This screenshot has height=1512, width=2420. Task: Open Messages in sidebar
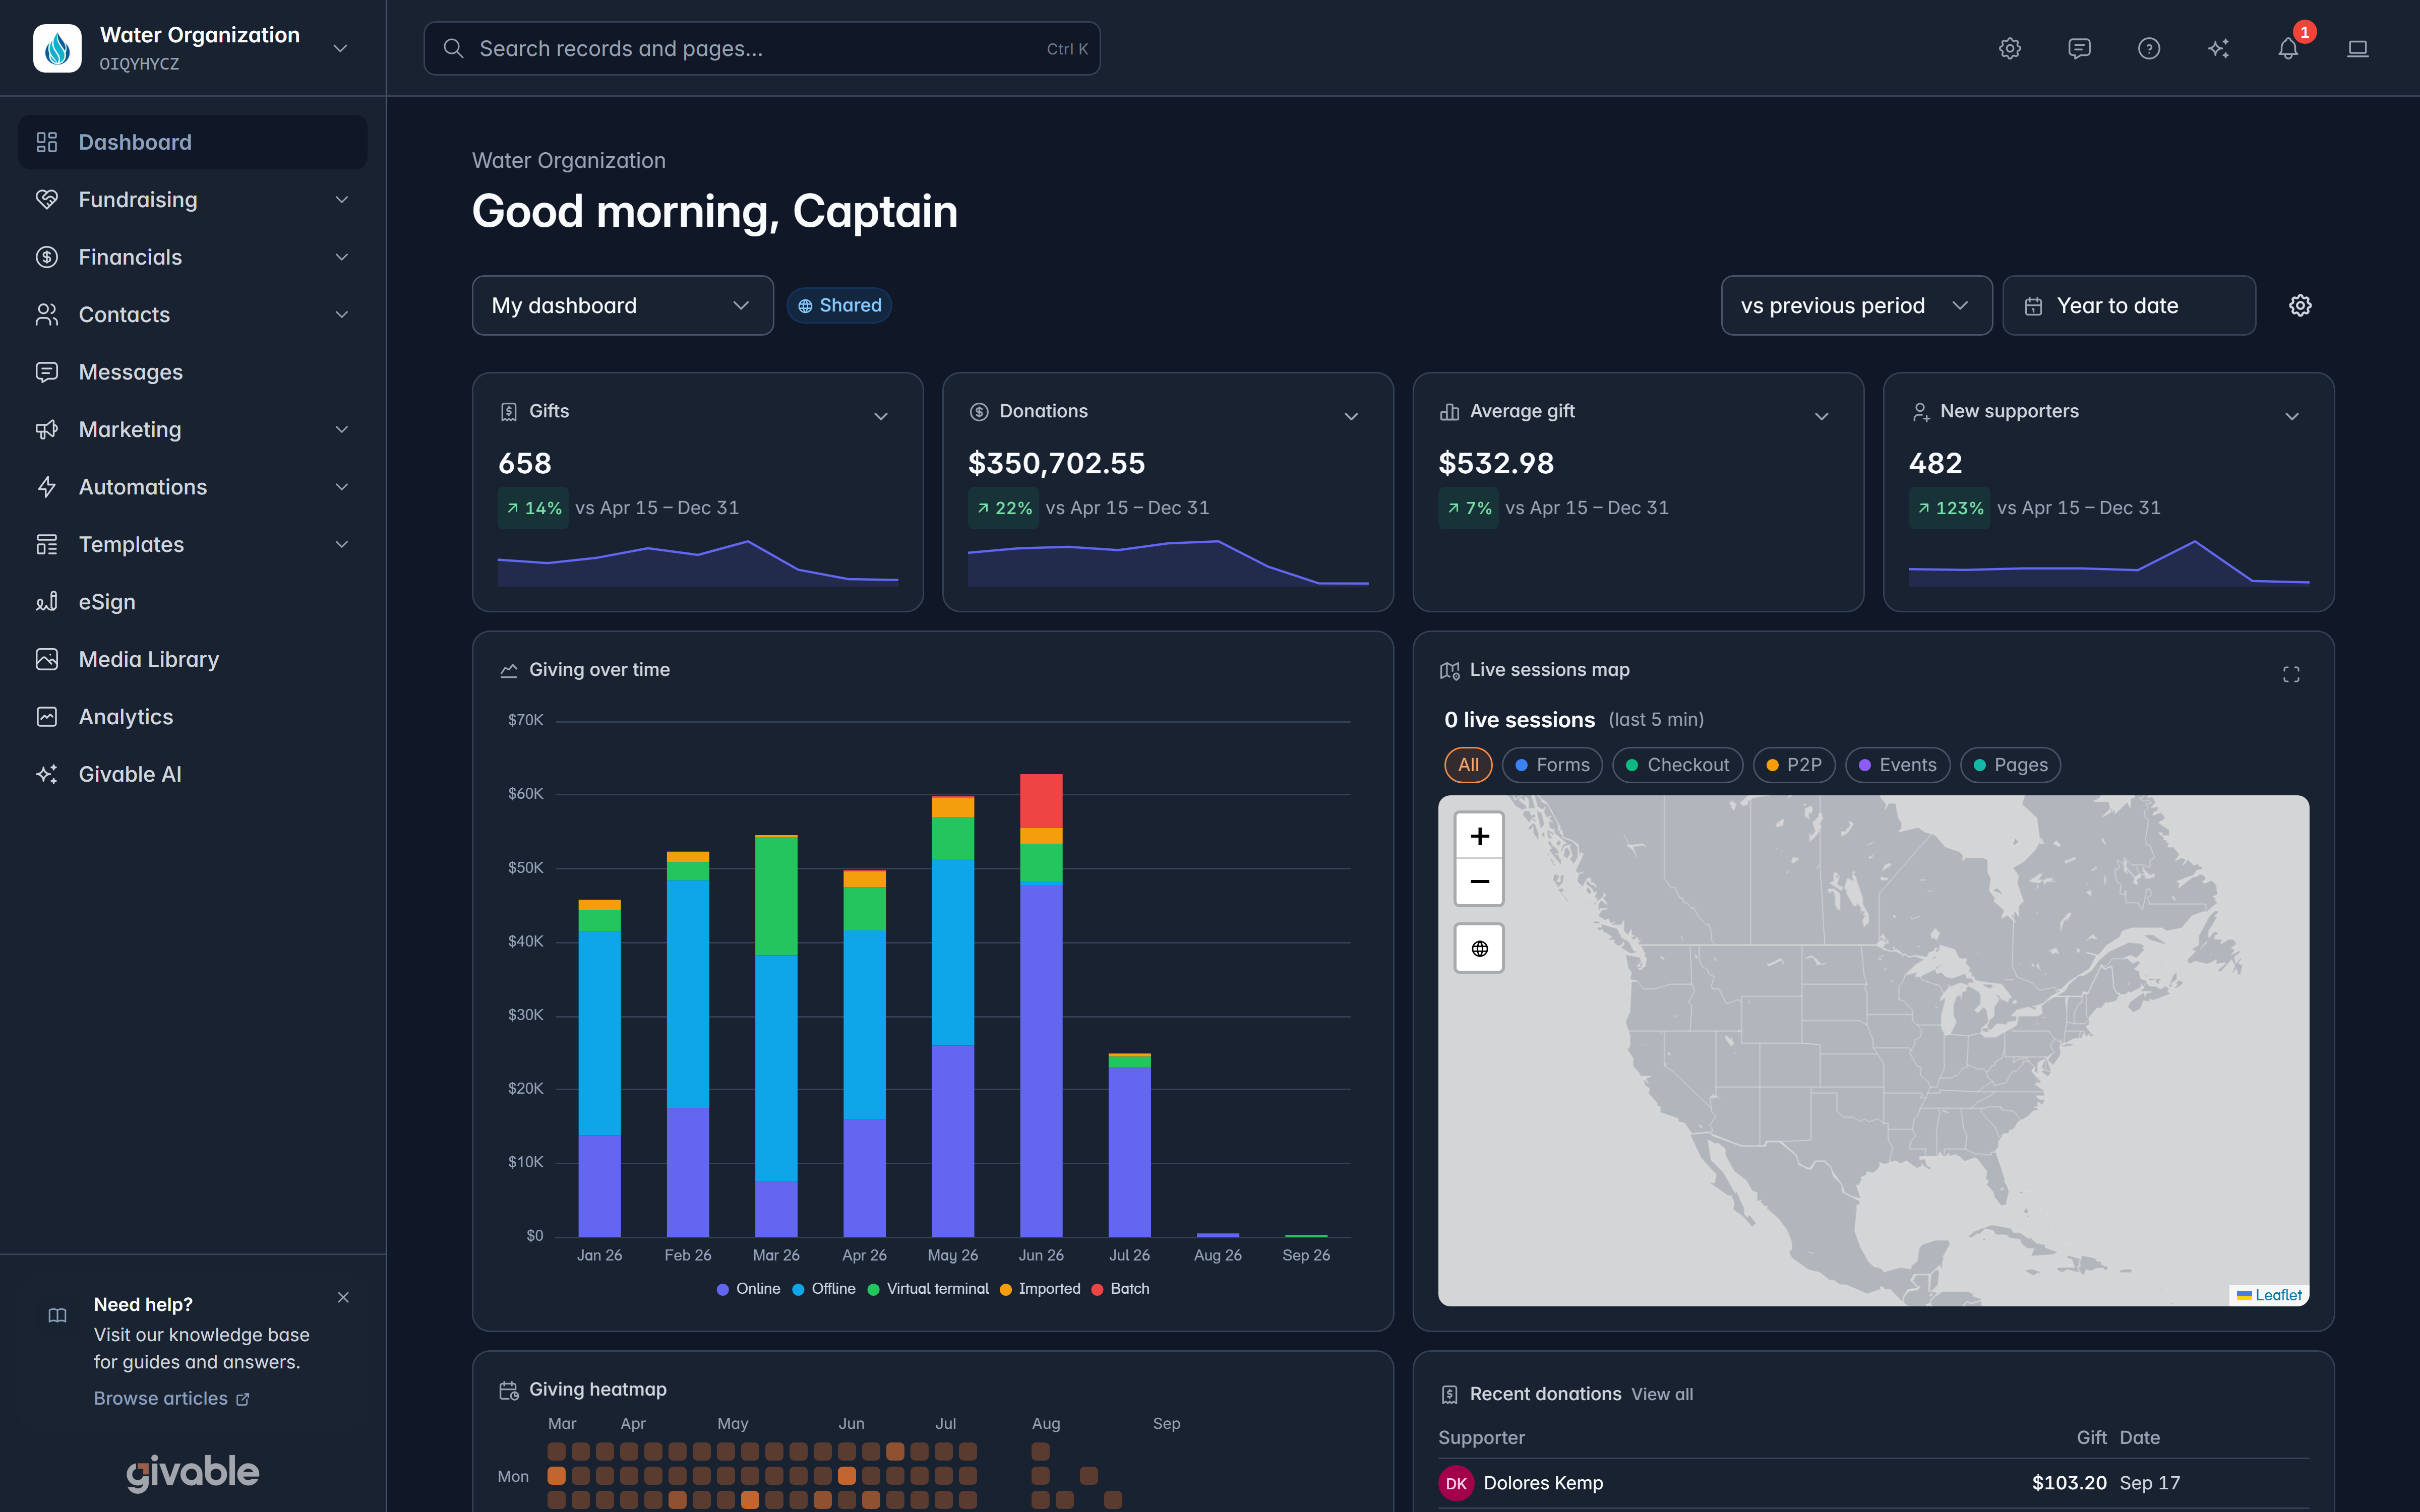(192, 372)
